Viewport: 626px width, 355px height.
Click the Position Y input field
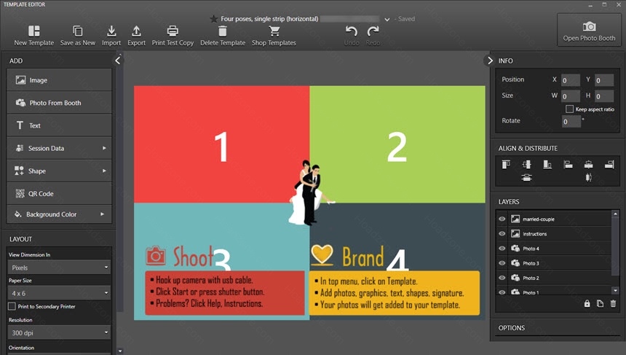pyautogui.click(x=604, y=80)
